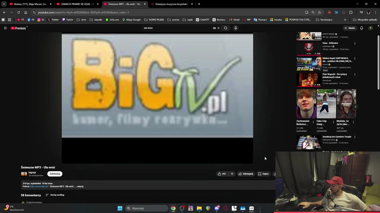Open options for Fake Crip Gang short

[x=333, y=122]
